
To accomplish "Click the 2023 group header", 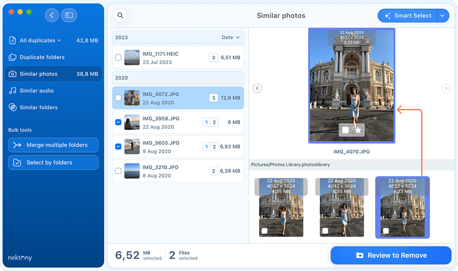I will click(178, 37).
